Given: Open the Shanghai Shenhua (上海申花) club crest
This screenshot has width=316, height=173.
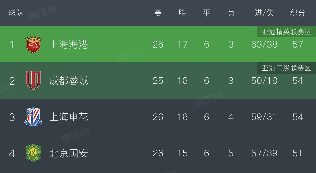Looking at the screenshot, I should pyautogui.click(x=34, y=117).
